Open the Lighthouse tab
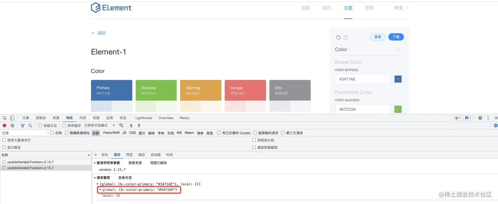This screenshot has width=498, height=204. (144, 118)
